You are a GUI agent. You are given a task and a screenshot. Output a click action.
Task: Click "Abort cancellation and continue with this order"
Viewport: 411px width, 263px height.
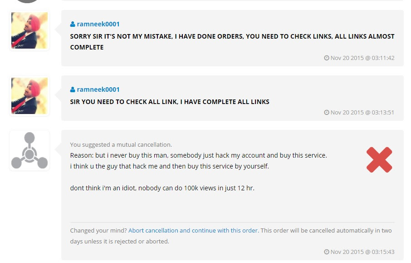(x=193, y=230)
